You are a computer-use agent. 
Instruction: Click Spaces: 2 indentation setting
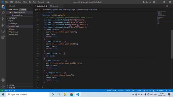[121, 91]
